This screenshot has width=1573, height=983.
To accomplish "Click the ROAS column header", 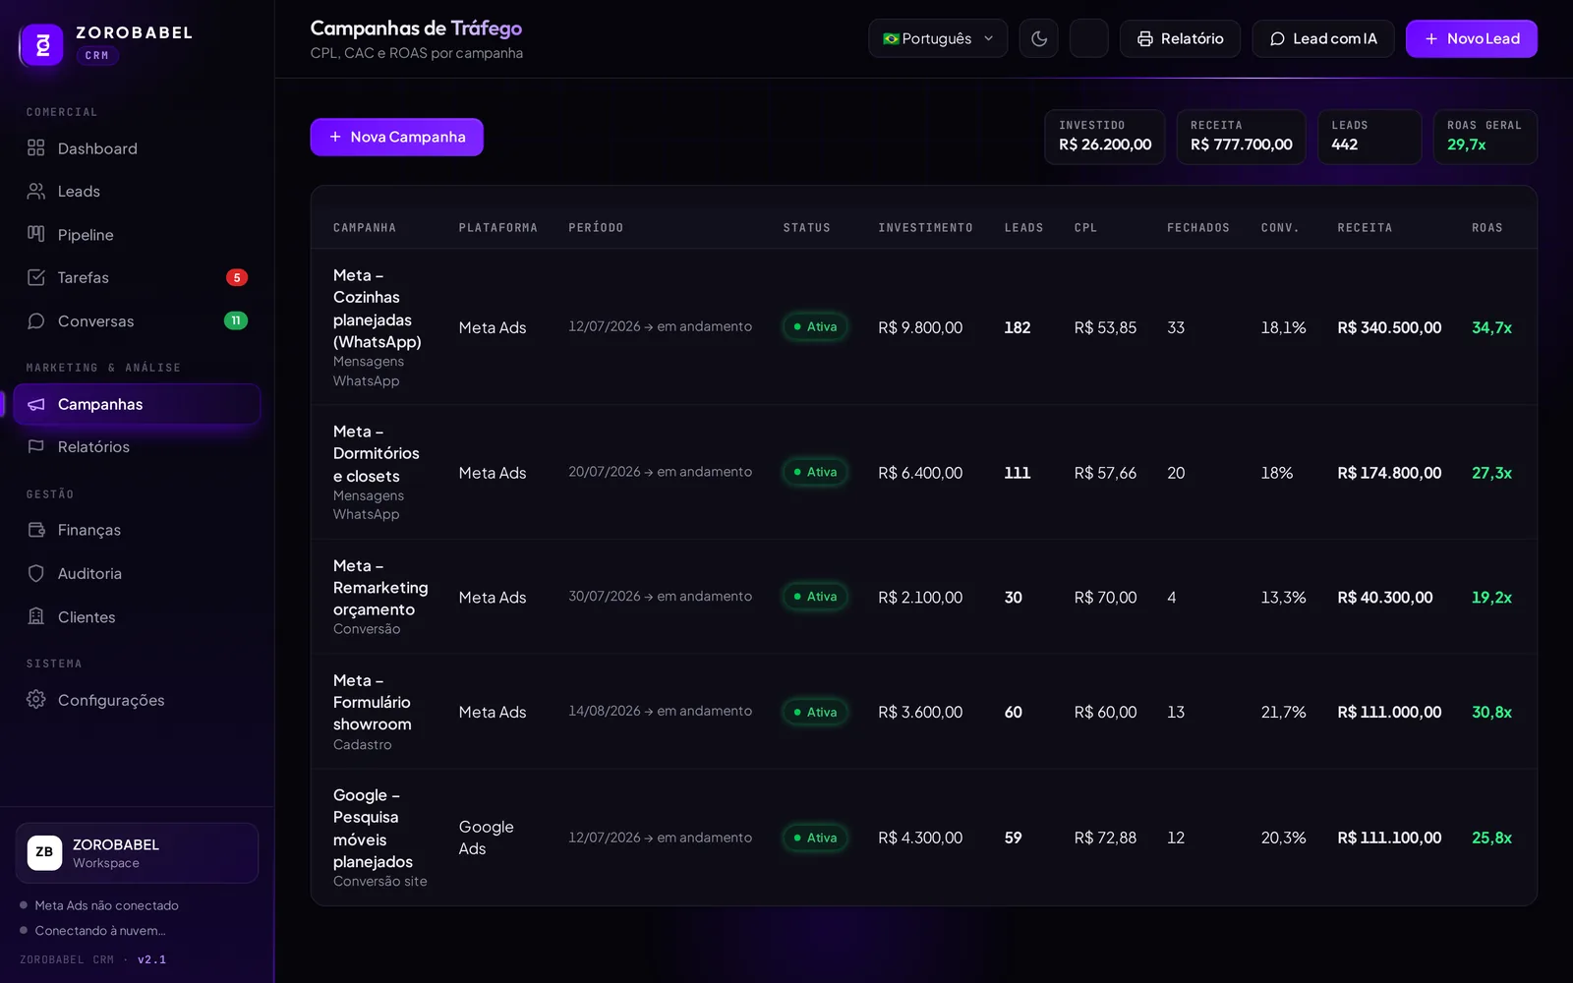I will tap(1486, 228).
